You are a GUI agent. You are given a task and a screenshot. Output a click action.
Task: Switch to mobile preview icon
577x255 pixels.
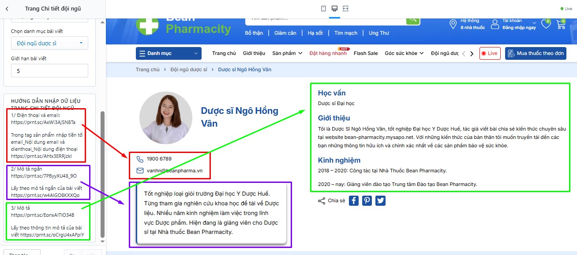click(x=323, y=8)
